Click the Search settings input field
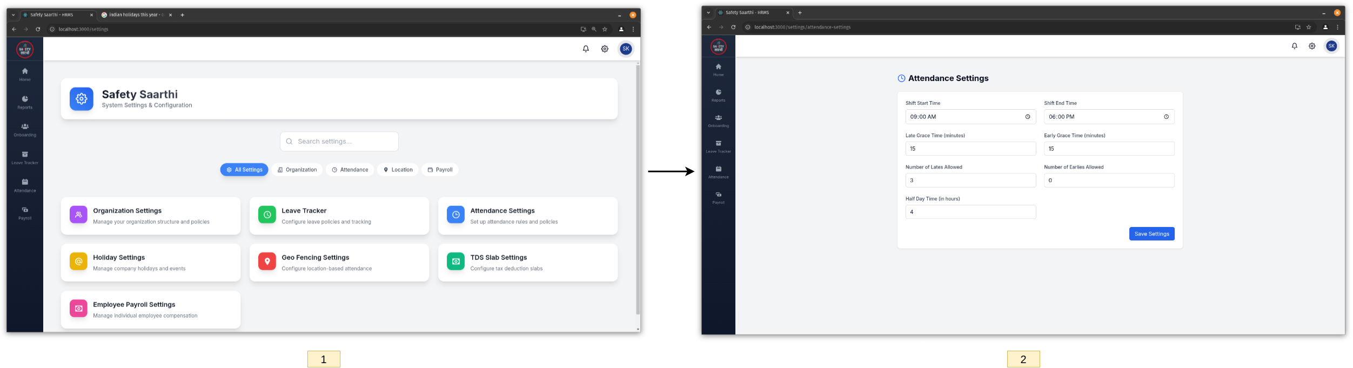The image size is (1353, 368). (339, 142)
